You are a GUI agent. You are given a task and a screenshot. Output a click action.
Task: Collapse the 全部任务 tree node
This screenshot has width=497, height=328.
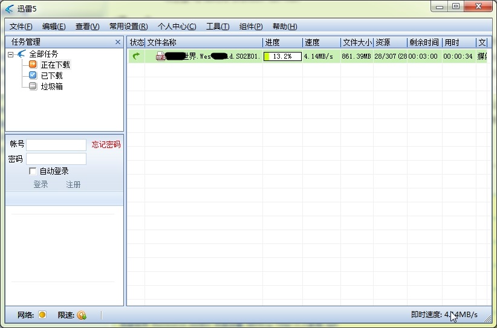click(x=11, y=54)
